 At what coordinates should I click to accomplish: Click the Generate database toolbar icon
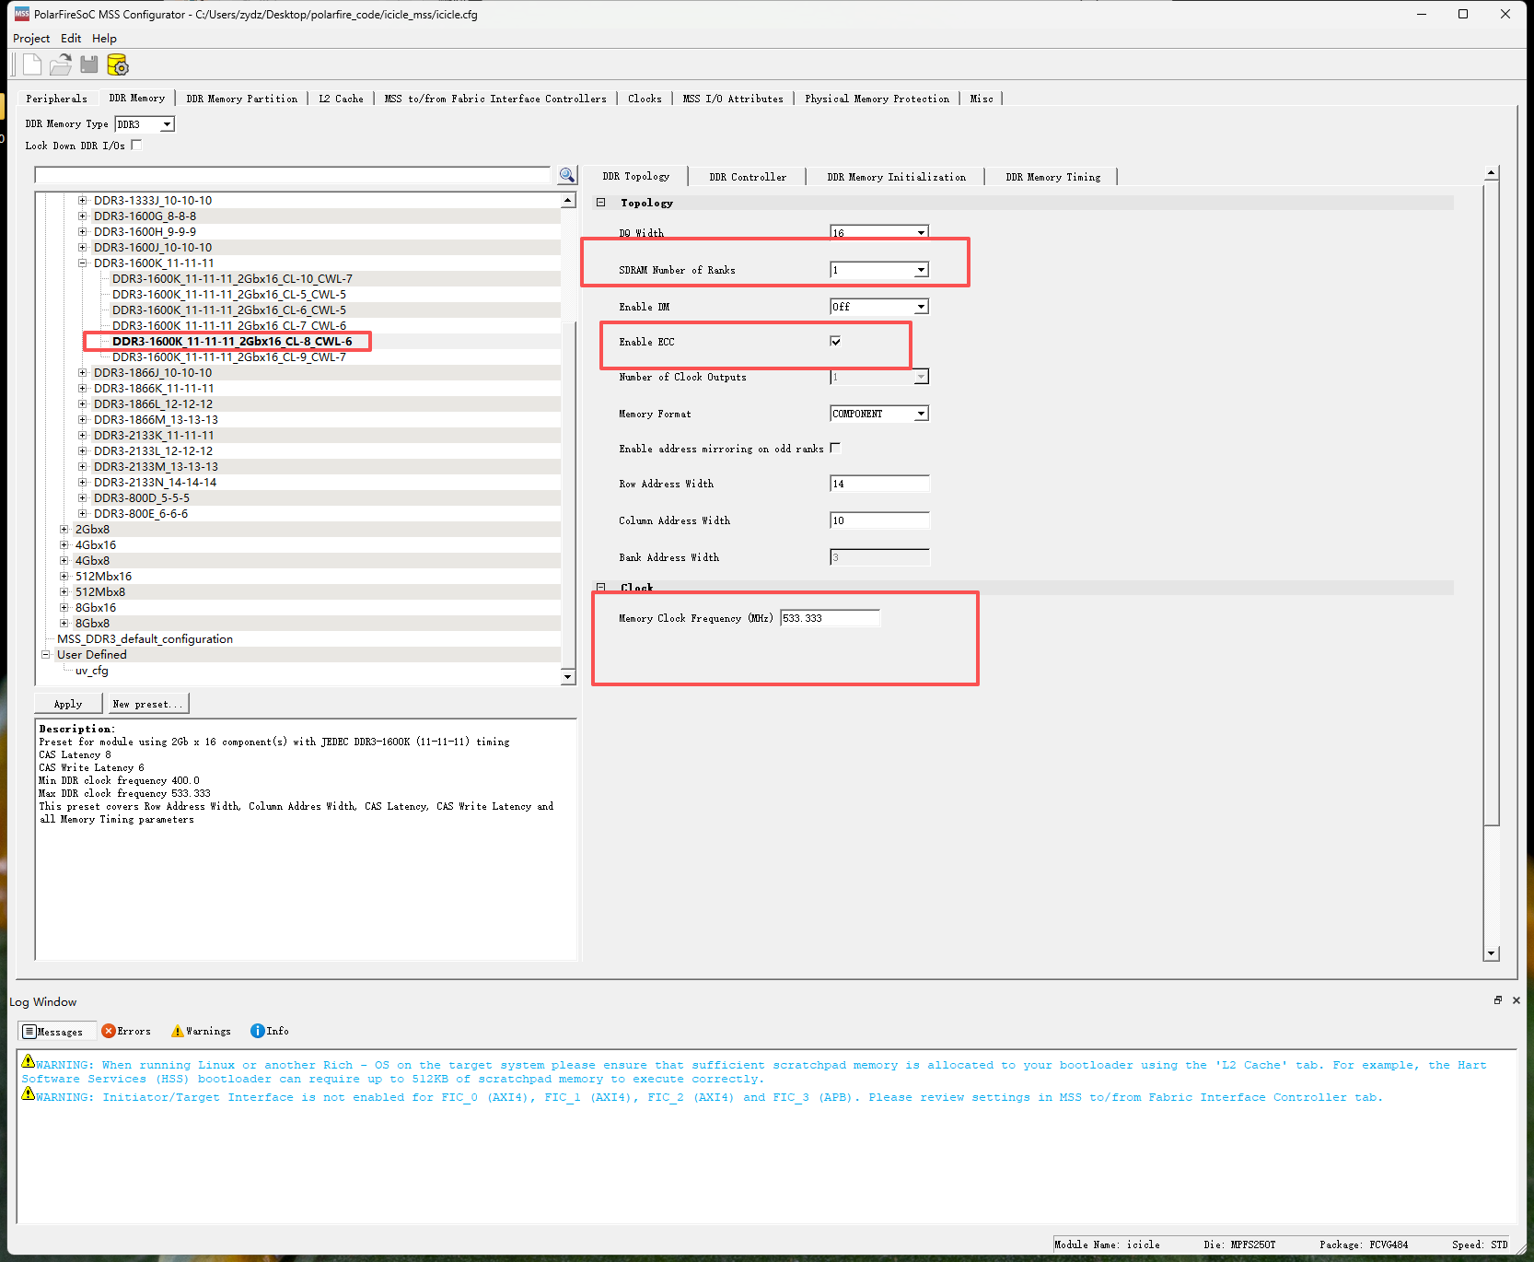point(118,64)
